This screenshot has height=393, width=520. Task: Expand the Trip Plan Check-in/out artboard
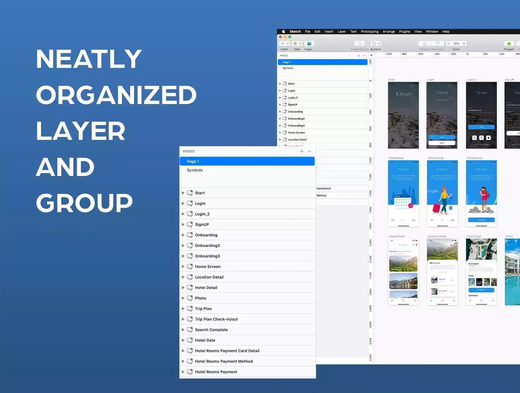tap(183, 319)
